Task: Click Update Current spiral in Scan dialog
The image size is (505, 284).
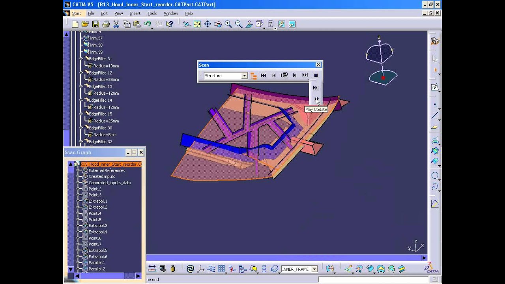Action: (x=284, y=75)
